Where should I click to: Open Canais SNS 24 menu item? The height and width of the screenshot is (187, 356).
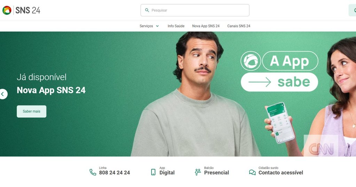click(239, 26)
